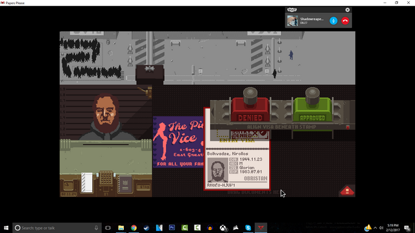Open the Xbox app from taskbar
Viewport: 415px width, 233px height.
click(223, 228)
